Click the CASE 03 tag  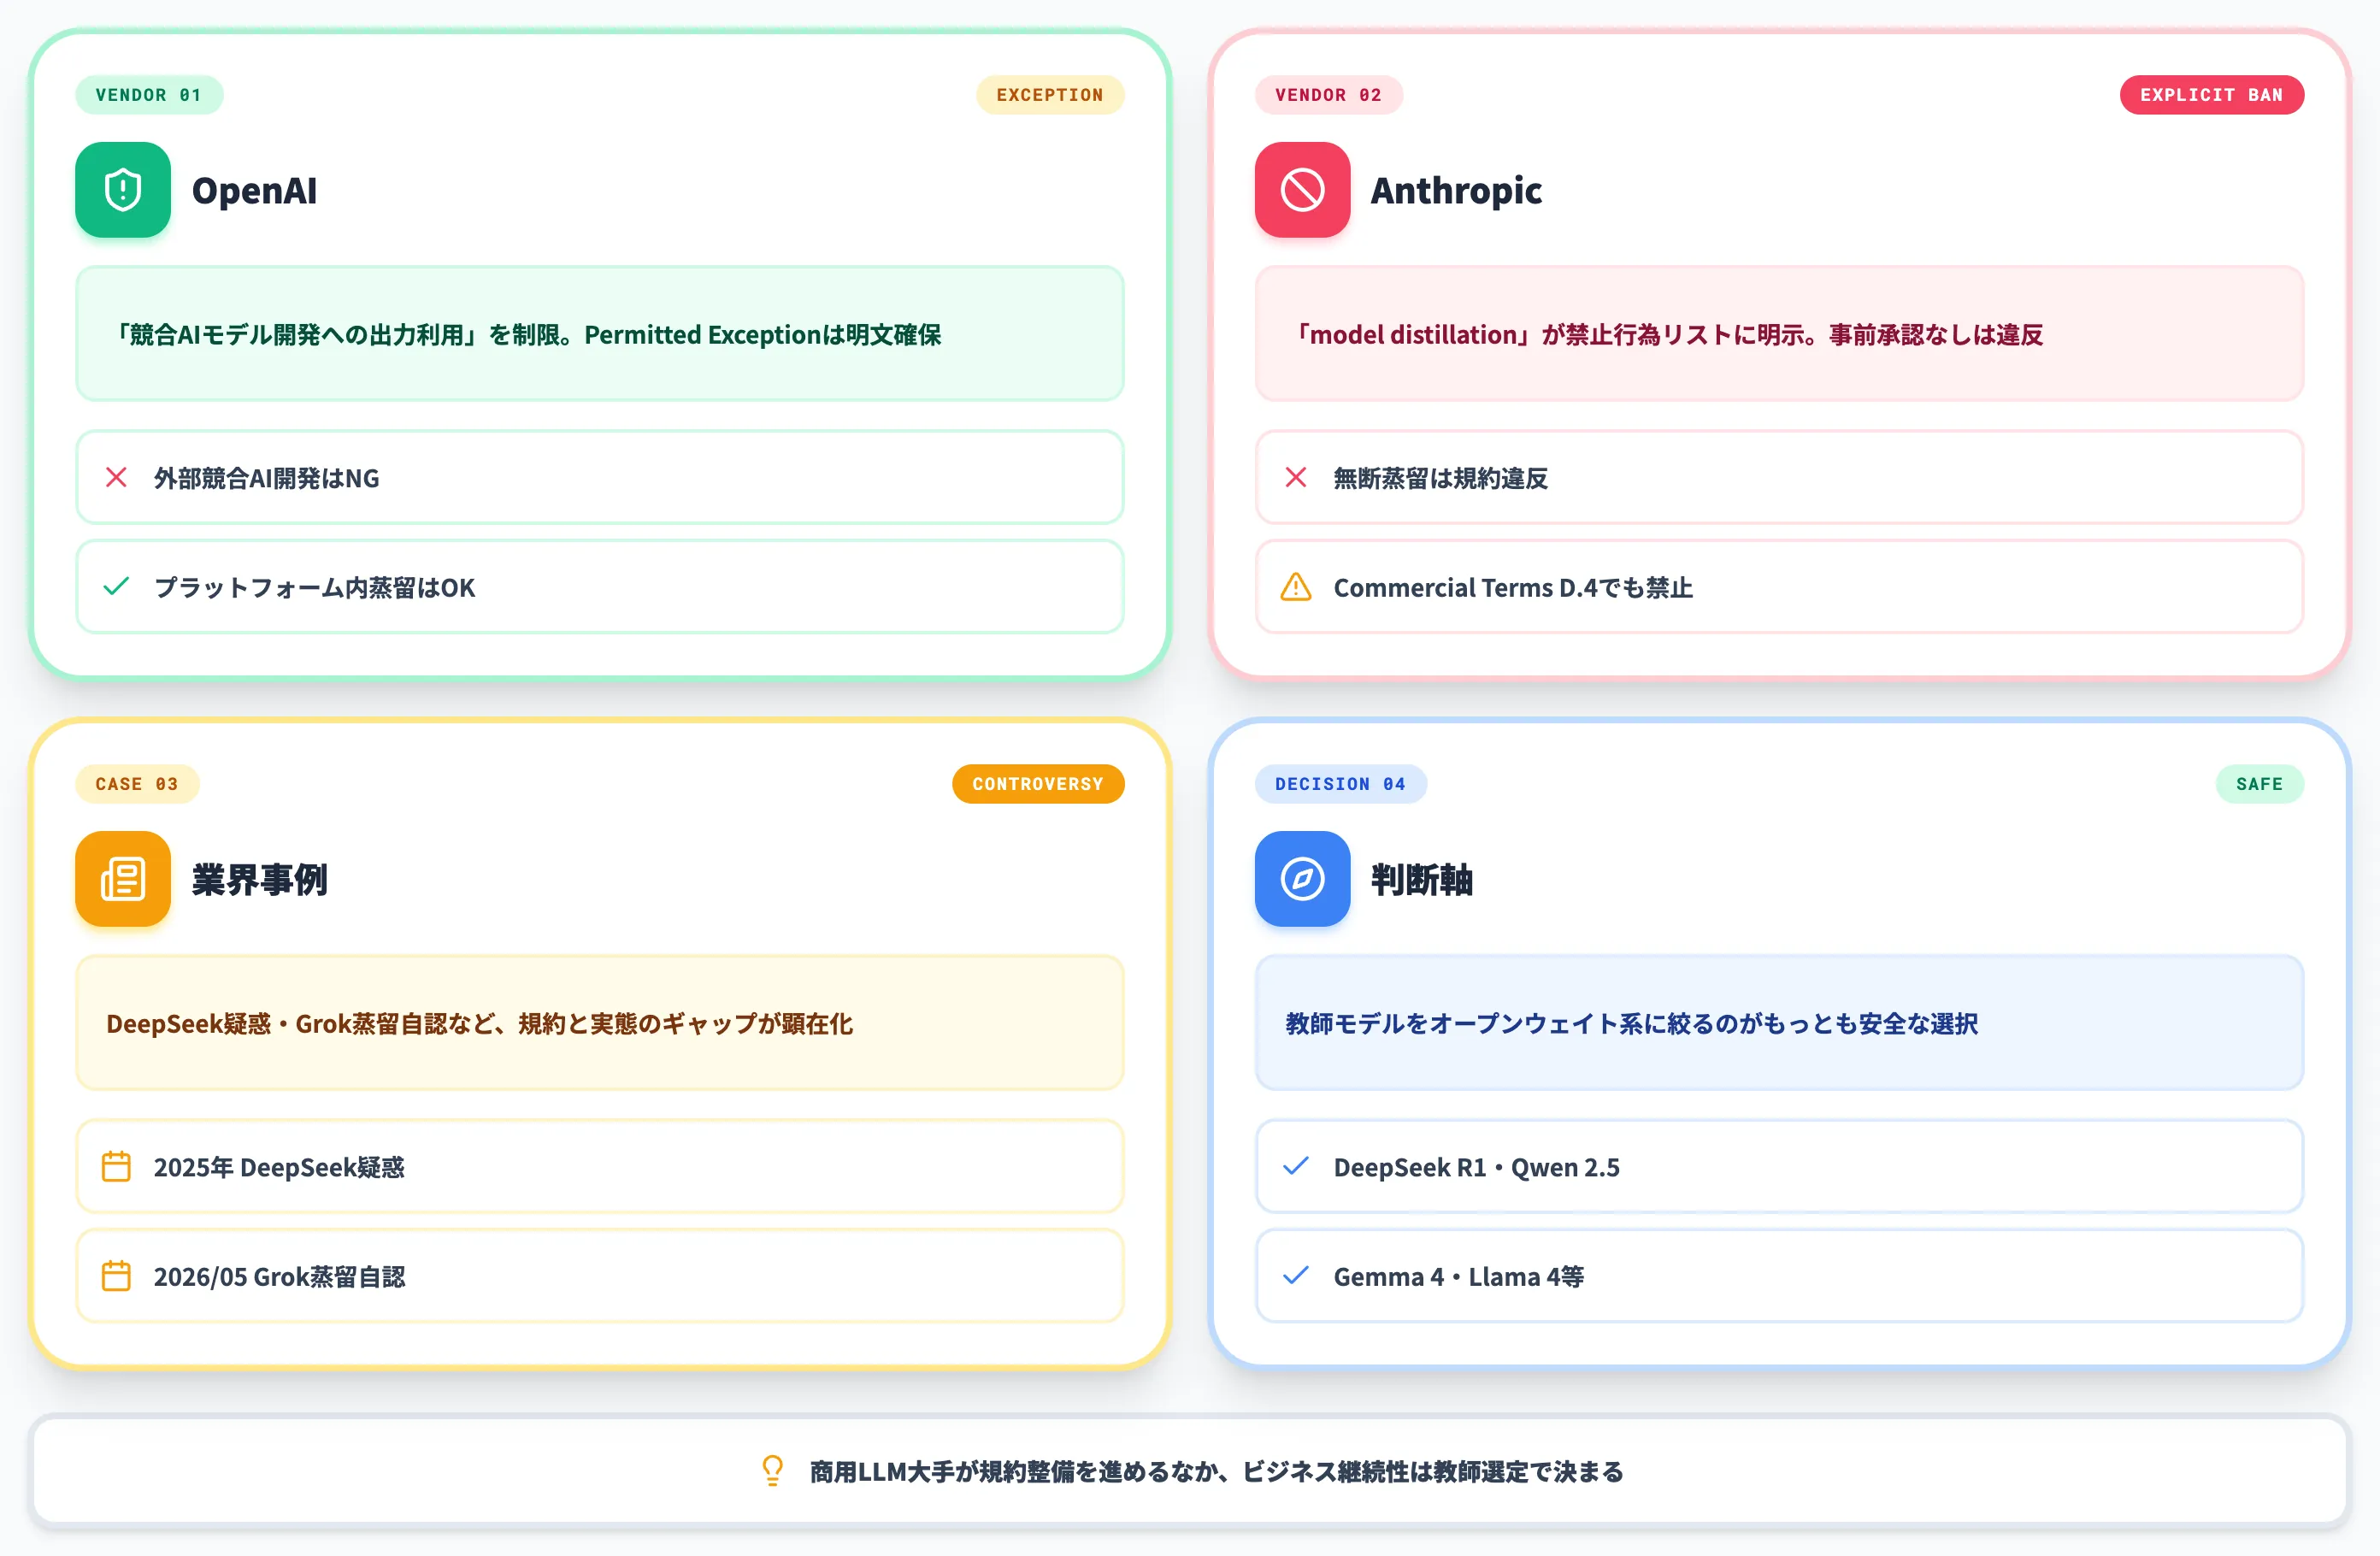pos(137,784)
